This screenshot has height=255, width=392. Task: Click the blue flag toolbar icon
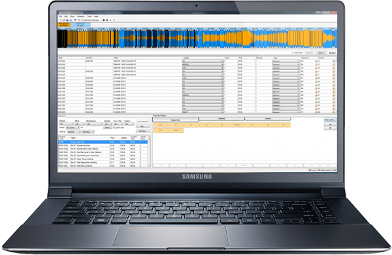[x=75, y=20]
